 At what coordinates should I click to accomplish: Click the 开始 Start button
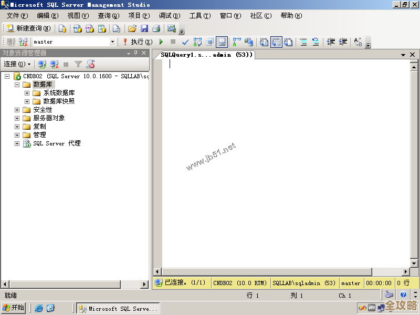coord(12,308)
